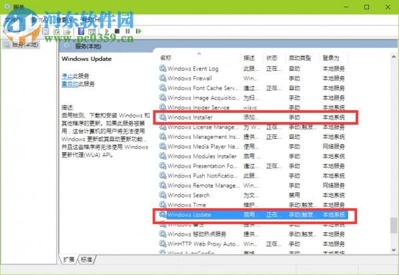Click the 服务(本地) header above the list
The image size is (399, 275).
[88, 46]
